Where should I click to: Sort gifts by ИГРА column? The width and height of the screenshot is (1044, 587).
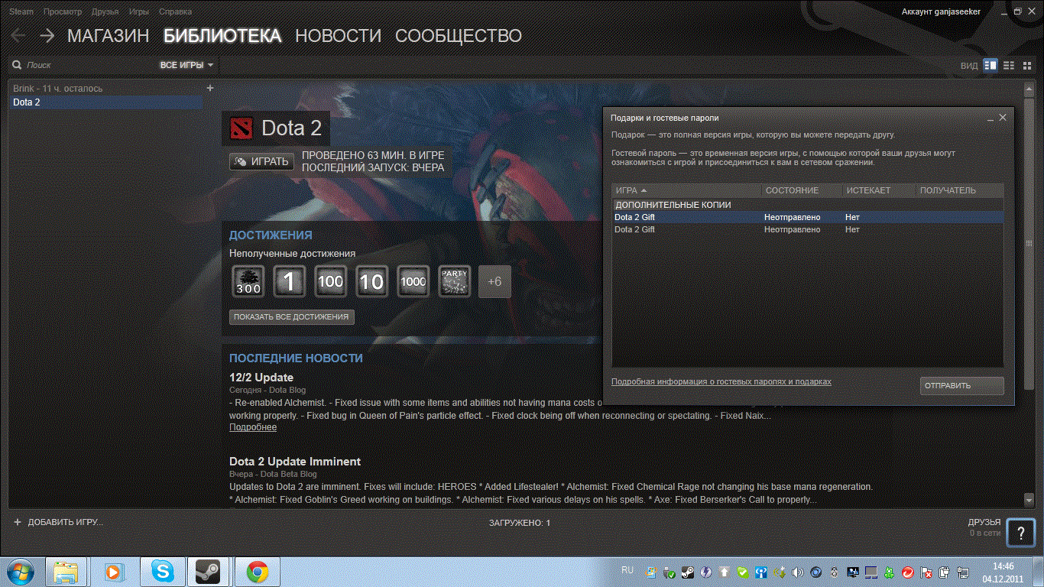pyautogui.click(x=687, y=190)
